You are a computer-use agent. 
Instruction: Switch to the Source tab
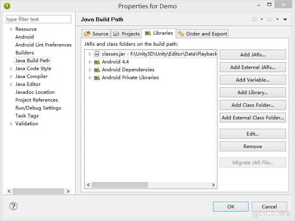(x=96, y=34)
